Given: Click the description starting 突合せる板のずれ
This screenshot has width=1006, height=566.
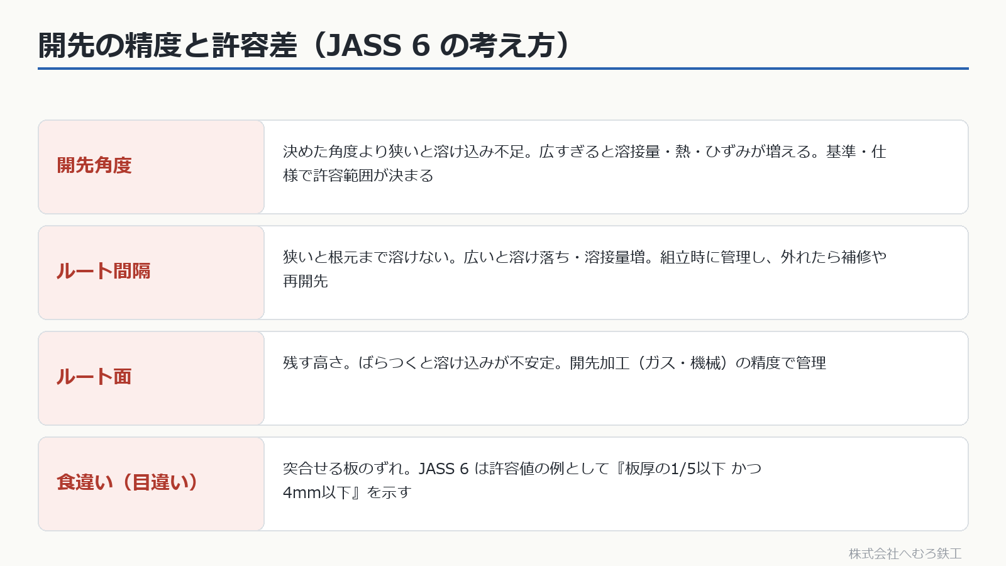Looking at the screenshot, I should (522, 480).
